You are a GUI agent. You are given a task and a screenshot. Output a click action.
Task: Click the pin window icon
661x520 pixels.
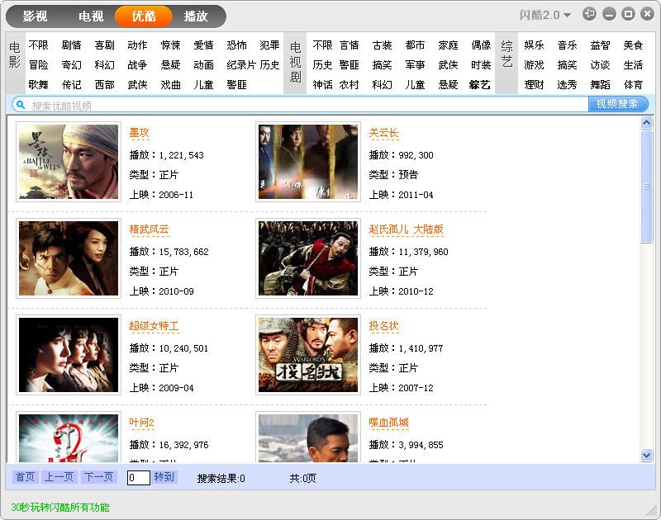589,14
